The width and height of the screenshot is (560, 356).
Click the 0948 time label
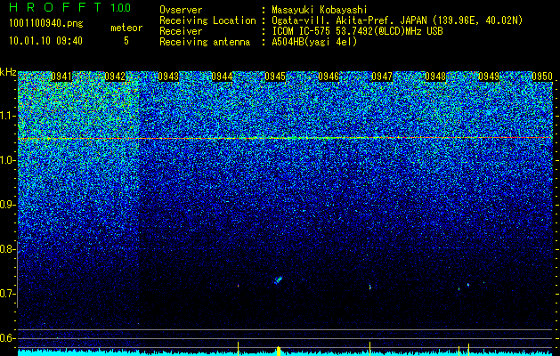[435, 77]
